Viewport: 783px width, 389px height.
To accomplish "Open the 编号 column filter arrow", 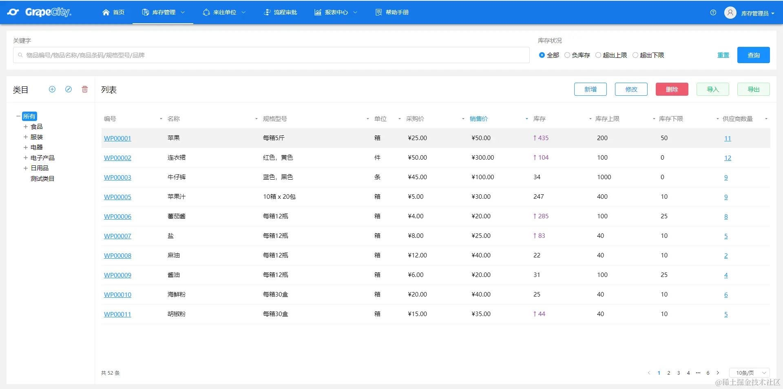I will [161, 119].
